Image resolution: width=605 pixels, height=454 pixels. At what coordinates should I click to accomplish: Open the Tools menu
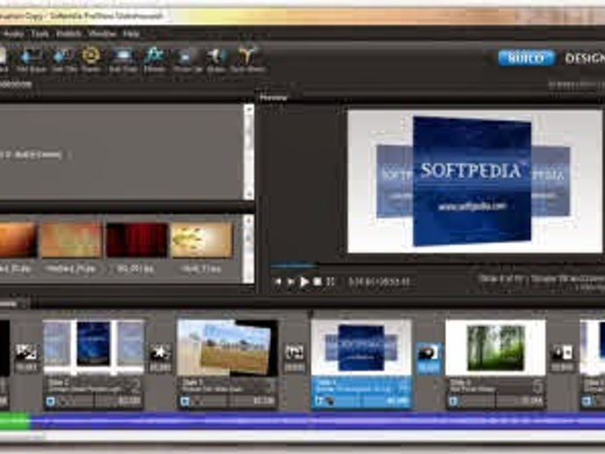coord(40,34)
